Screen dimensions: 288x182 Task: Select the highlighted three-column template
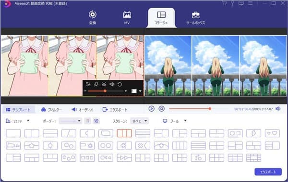click(124, 133)
